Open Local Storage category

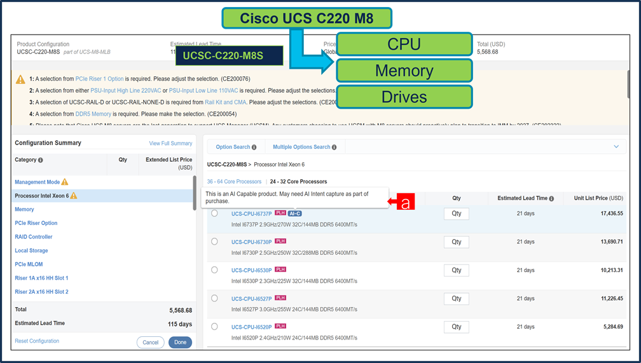click(x=32, y=250)
